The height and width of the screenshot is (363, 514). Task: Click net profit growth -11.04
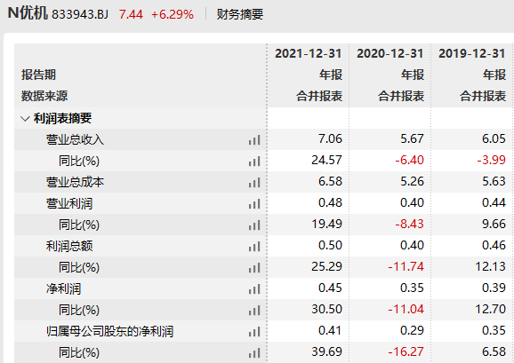406,309
